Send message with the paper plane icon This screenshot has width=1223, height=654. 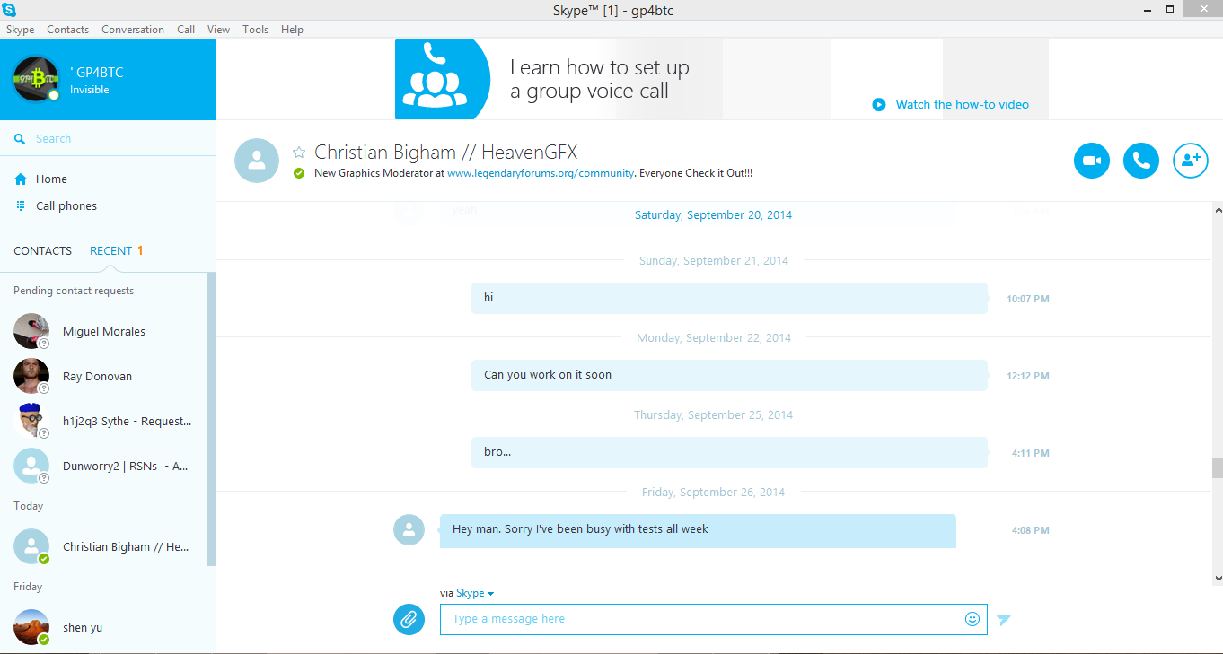coord(1004,619)
